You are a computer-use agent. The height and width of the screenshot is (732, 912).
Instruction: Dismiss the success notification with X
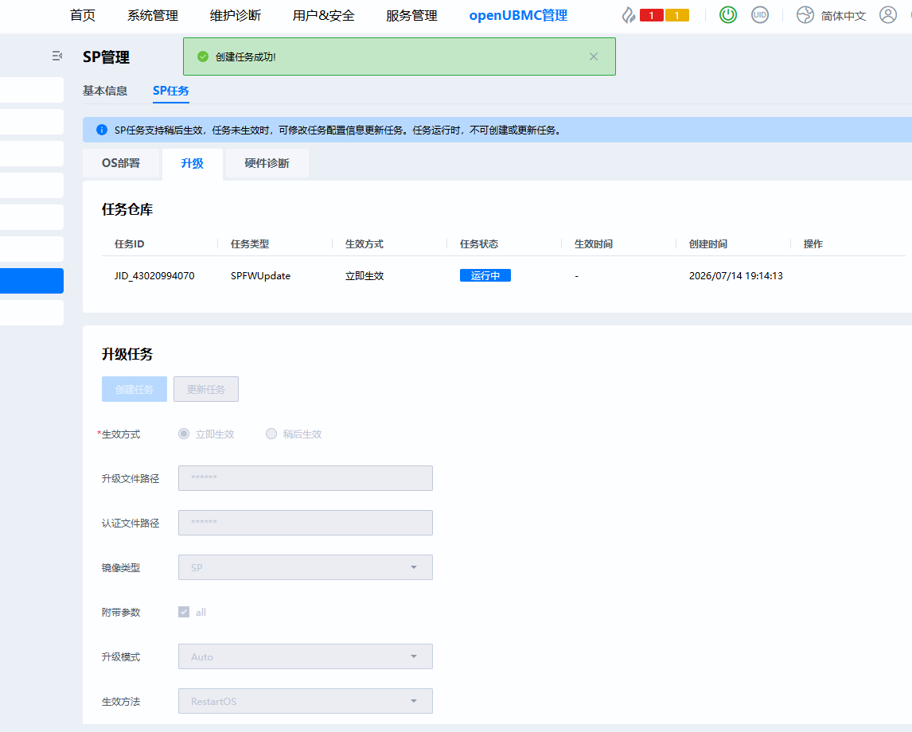(x=593, y=56)
